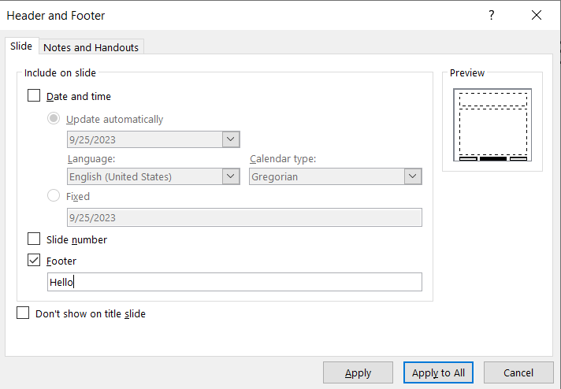Cancel the Header and Footer dialog

(518, 372)
